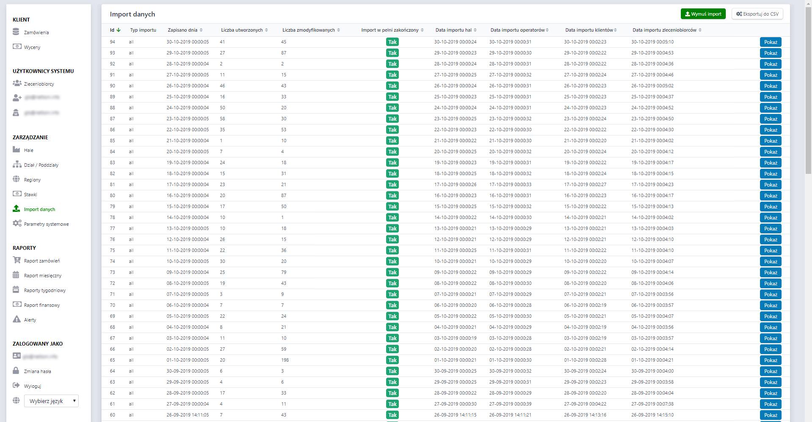This screenshot has width=812, height=422.
Task: Open the Wybierz język language dropdown
Action: (51, 401)
